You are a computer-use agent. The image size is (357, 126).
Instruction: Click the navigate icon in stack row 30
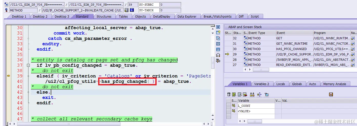[353, 49]
